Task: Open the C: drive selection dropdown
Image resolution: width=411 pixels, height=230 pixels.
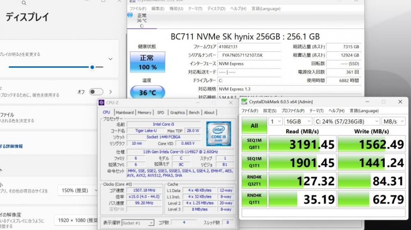Action: coord(346,121)
